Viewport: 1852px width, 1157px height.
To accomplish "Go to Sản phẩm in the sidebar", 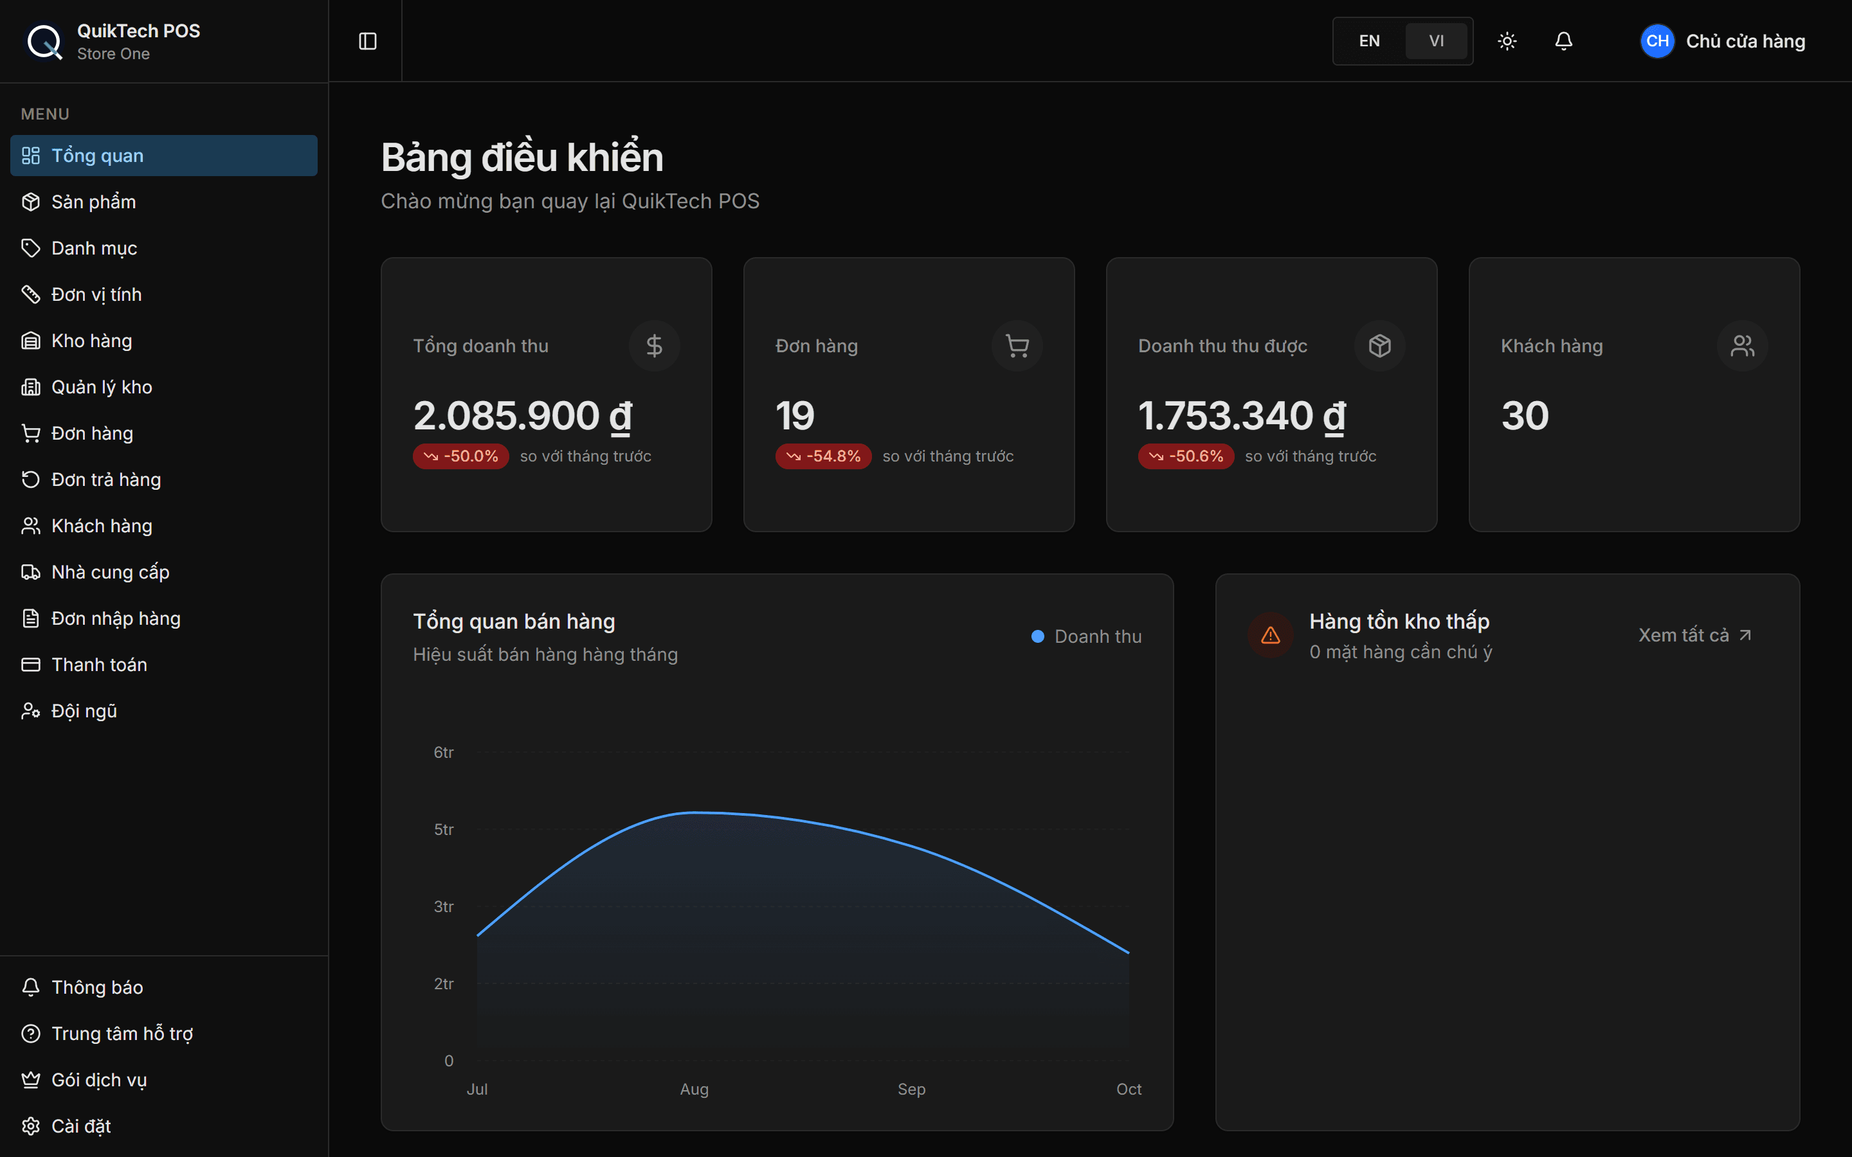I will pyautogui.click(x=164, y=202).
